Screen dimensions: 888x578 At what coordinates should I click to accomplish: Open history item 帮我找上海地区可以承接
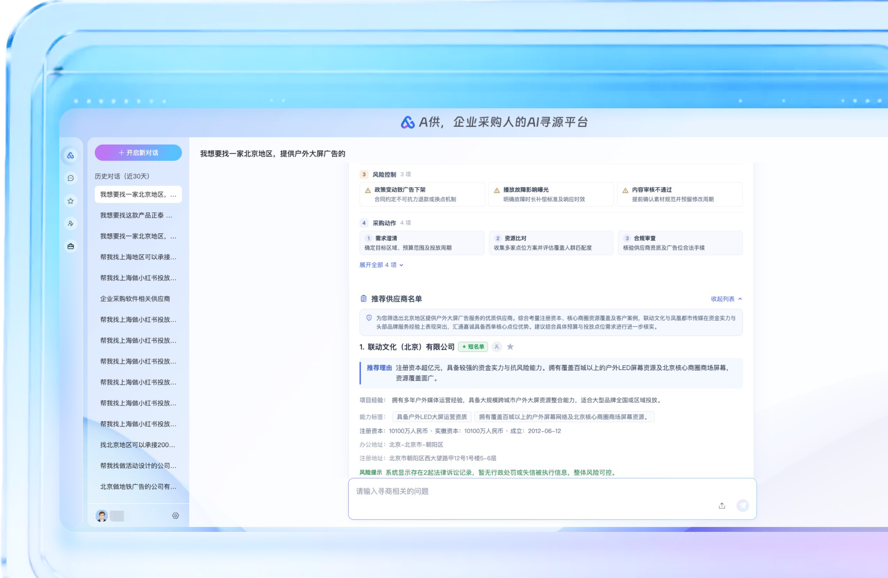pyautogui.click(x=138, y=257)
